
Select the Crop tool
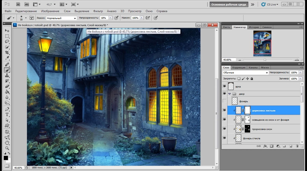coord(7,53)
